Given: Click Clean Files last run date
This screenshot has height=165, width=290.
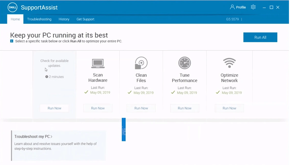Looking at the screenshot, I should click(143, 93).
